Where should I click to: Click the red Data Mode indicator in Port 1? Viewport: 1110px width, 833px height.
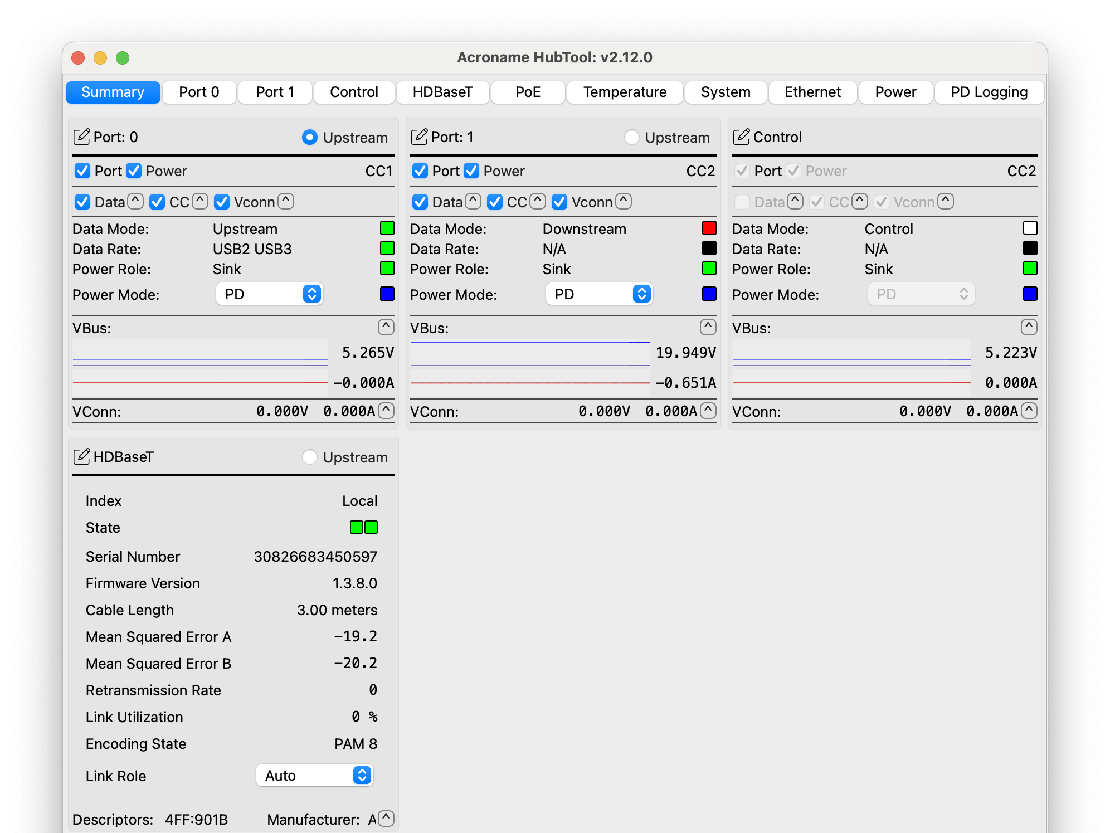click(x=709, y=228)
